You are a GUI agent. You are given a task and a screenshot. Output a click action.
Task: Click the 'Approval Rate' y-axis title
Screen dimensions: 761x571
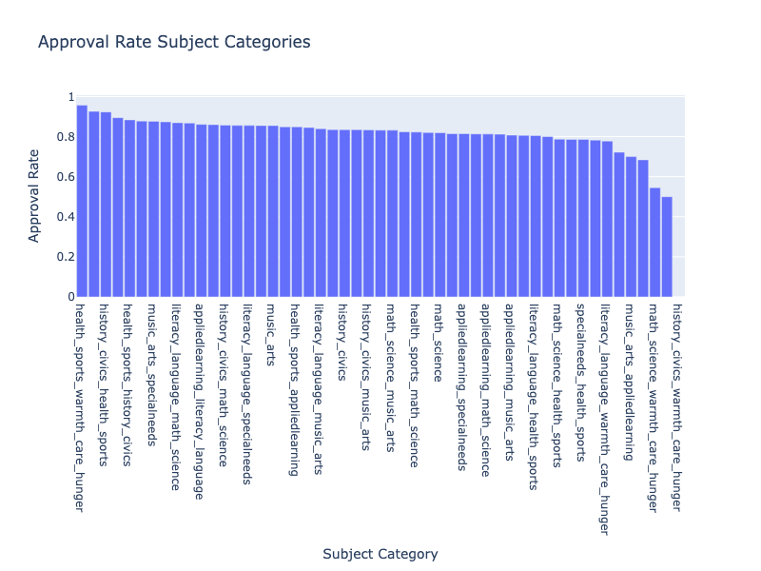click(34, 196)
